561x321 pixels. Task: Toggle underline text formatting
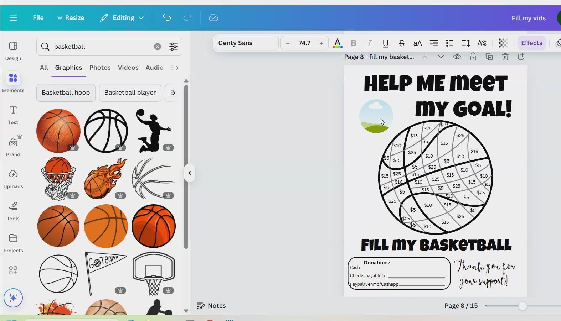385,43
